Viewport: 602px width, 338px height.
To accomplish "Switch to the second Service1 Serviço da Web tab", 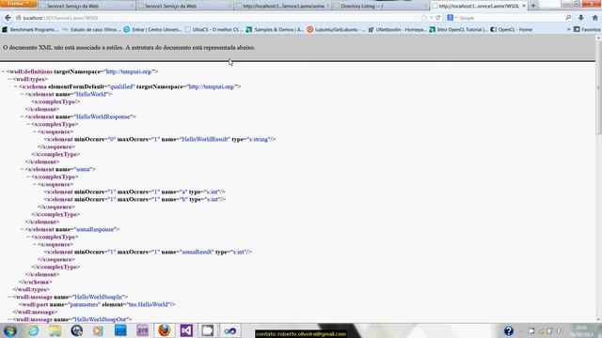I will (184, 7).
